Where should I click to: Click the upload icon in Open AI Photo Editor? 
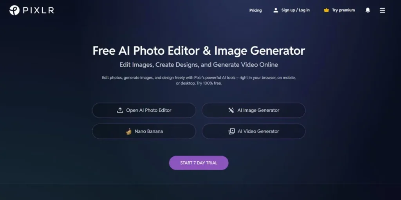(x=120, y=110)
